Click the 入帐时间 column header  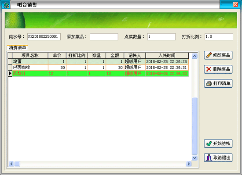167,55
